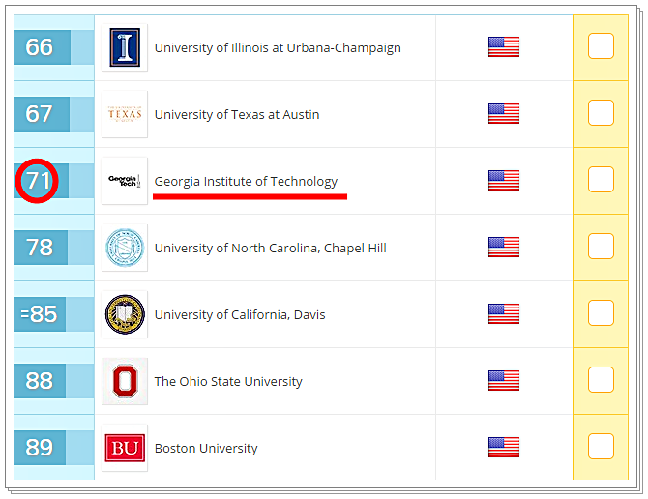
Task: Click the Ohio State University logo
Action: [x=125, y=381]
